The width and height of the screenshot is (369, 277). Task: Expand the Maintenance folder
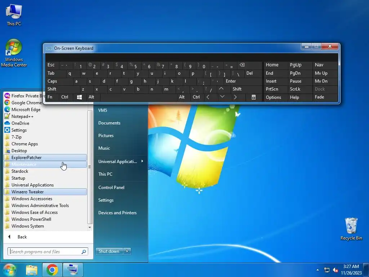coord(45,164)
